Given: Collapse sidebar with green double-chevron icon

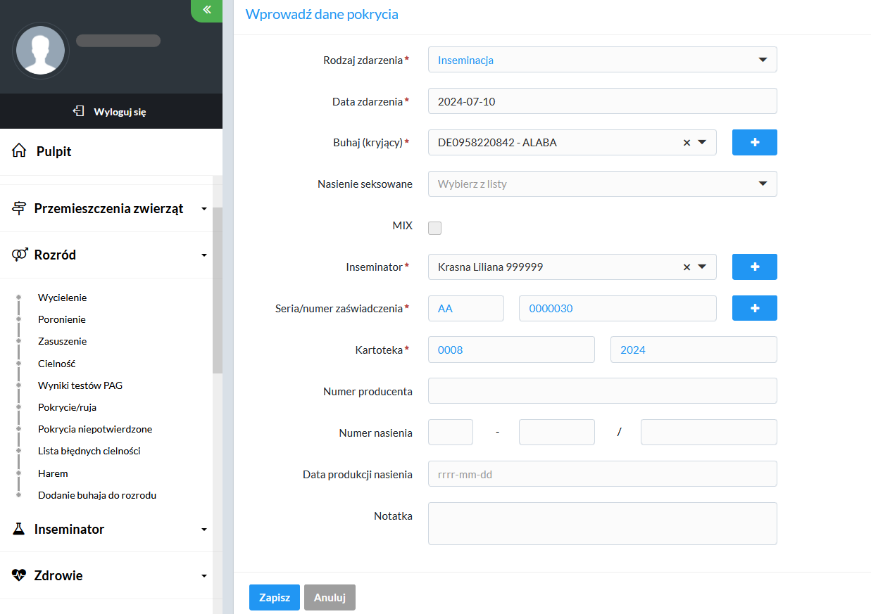Looking at the screenshot, I should pos(207,10).
